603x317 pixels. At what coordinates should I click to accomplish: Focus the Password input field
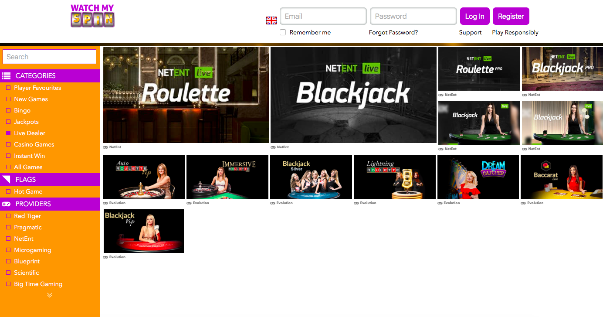pyautogui.click(x=413, y=16)
